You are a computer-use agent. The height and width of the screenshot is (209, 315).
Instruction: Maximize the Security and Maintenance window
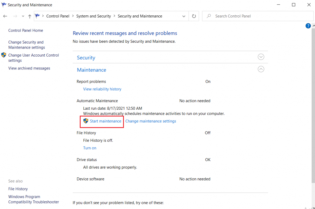[x=293, y=5]
